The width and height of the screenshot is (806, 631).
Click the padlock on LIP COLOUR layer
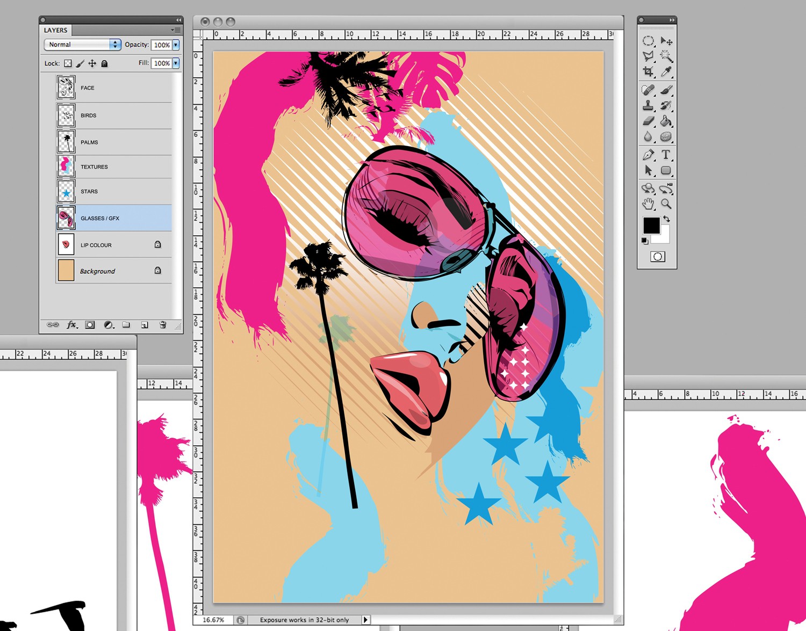(x=158, y=244)
